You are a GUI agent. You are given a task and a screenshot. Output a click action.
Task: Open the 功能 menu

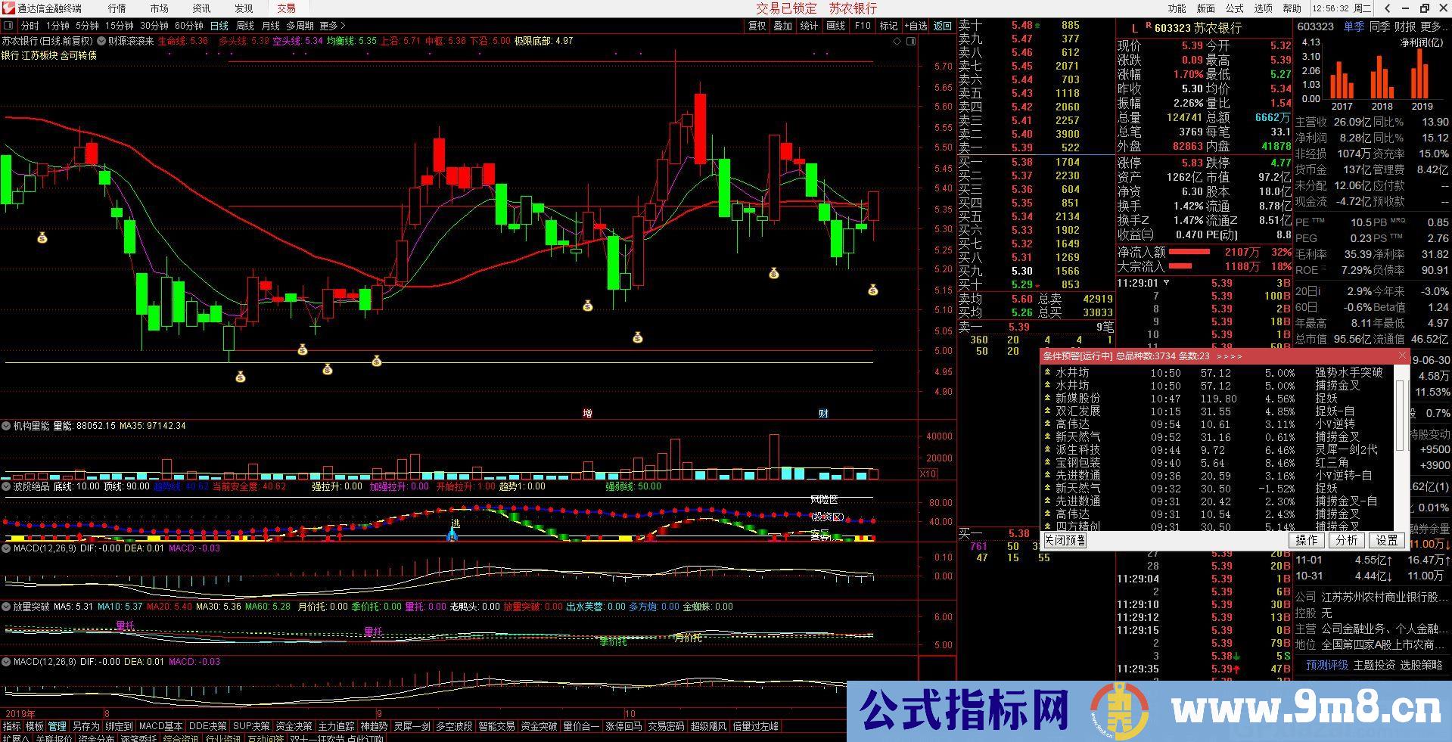pos(1177,8)
